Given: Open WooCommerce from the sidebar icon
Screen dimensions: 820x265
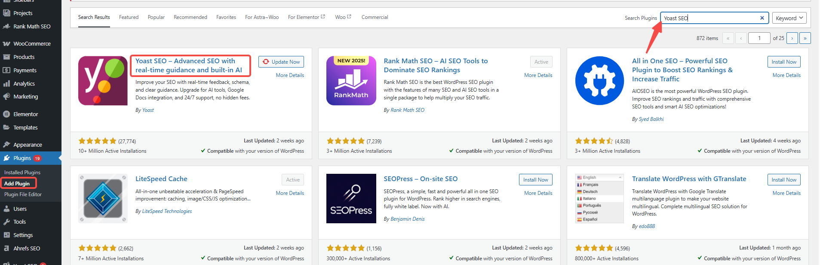Looking at the screenshot, I should pyautogui.click(x=6, y=44).
